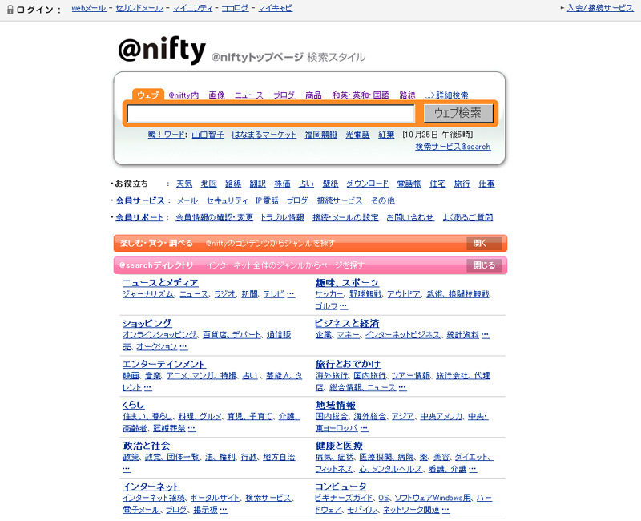Open the よくあるご質問 FAQ link
The image size is (641, 521).
tap(468, 217)
